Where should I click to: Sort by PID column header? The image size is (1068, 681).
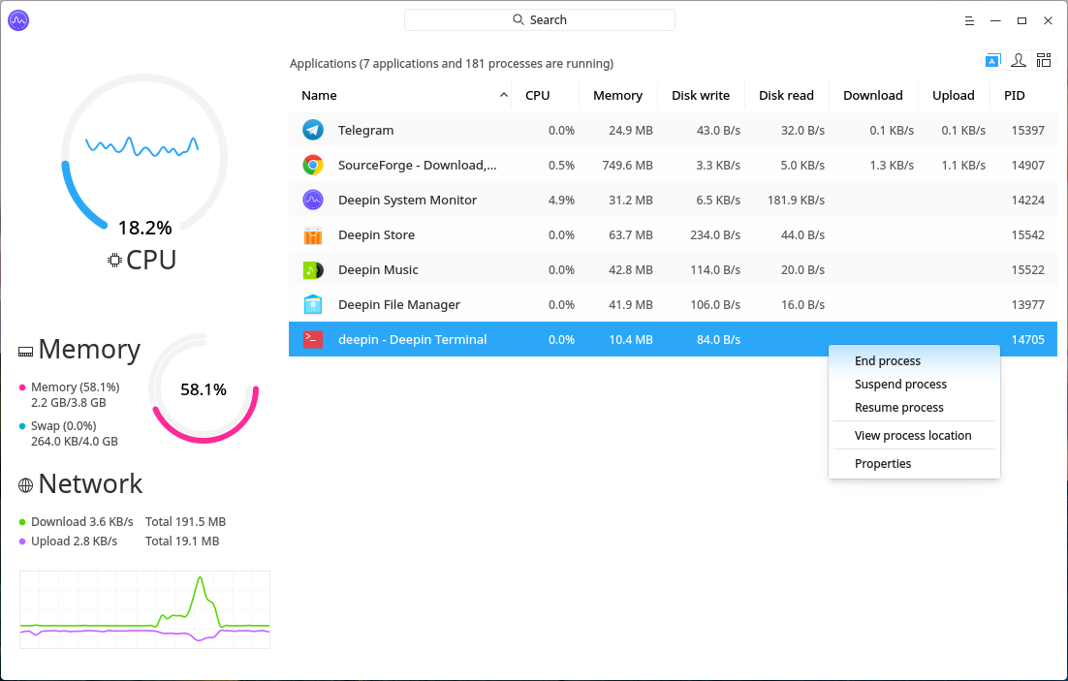(1014, 95)
